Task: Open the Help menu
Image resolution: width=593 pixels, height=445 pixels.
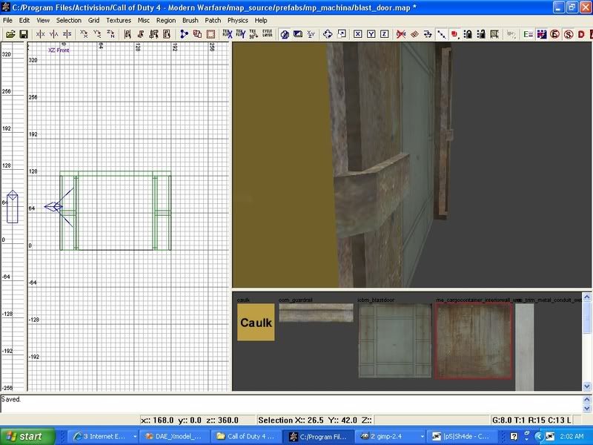Action: pos(261,21)
